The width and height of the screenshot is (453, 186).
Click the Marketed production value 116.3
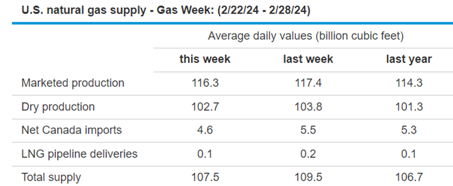point(205,83)
